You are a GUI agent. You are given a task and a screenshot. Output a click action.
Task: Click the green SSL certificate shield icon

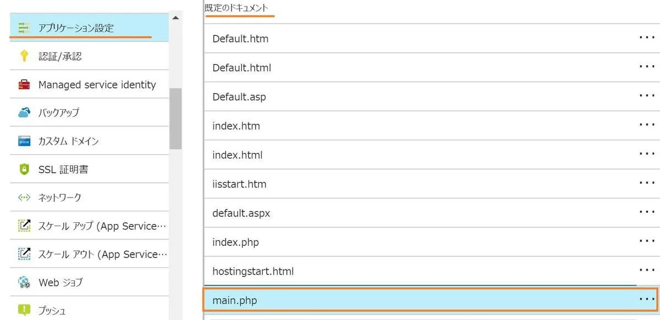pos(24,170)
